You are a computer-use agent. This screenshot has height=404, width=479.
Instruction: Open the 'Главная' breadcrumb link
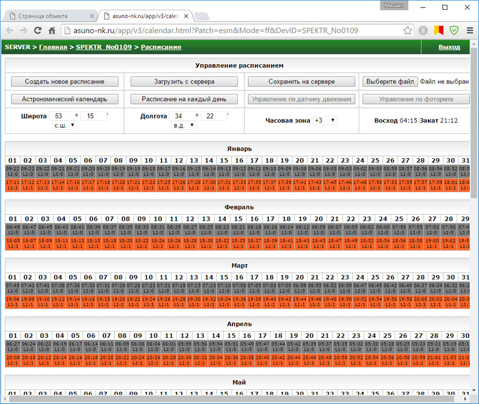tap(53, 47)
